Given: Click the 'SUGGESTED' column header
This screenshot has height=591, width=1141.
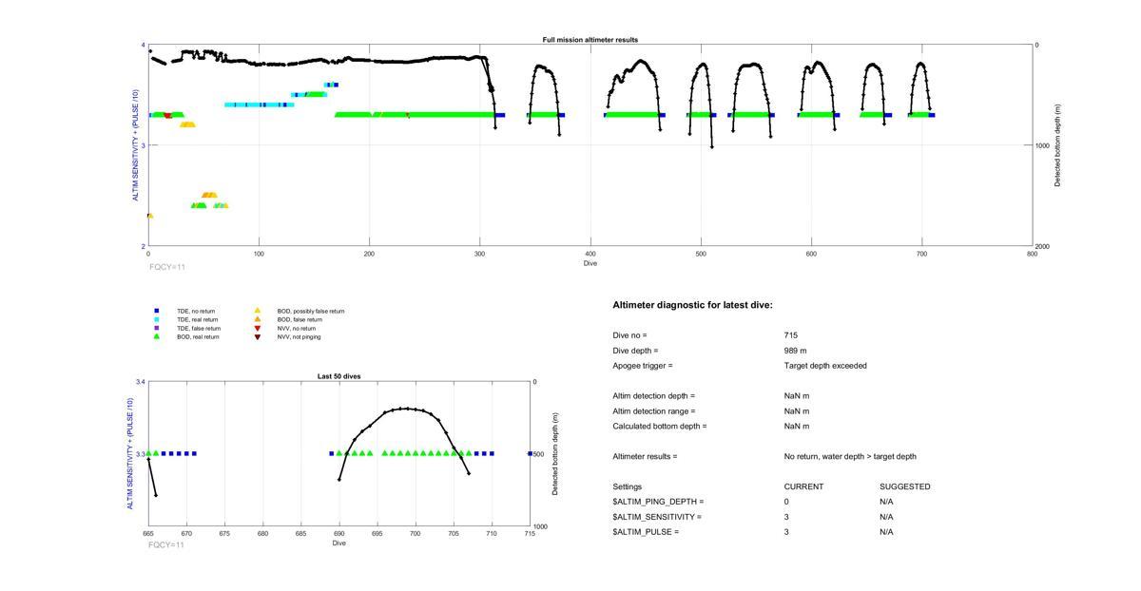Looking at the screenshot, I should pos(905,486).
